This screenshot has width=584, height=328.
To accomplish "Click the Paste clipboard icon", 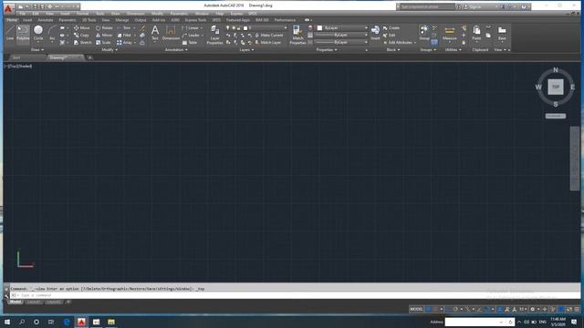I will pos(476,33).
